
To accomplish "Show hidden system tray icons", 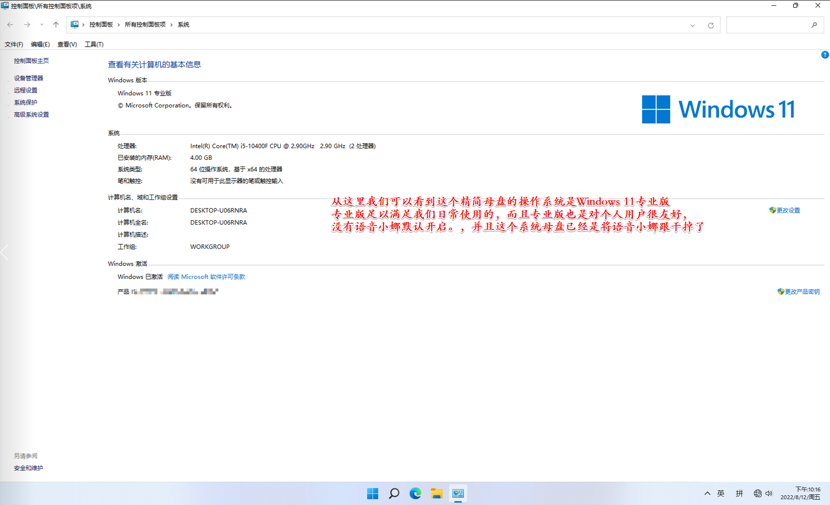I will 707,494.
